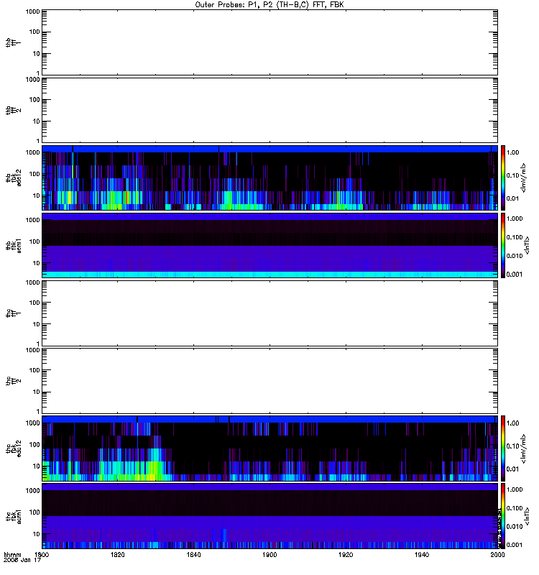The height and width of the screenshot is (575, 539).
Task: Click the '0.001' tick of the thc scm1 color bar
Action: 515,545
